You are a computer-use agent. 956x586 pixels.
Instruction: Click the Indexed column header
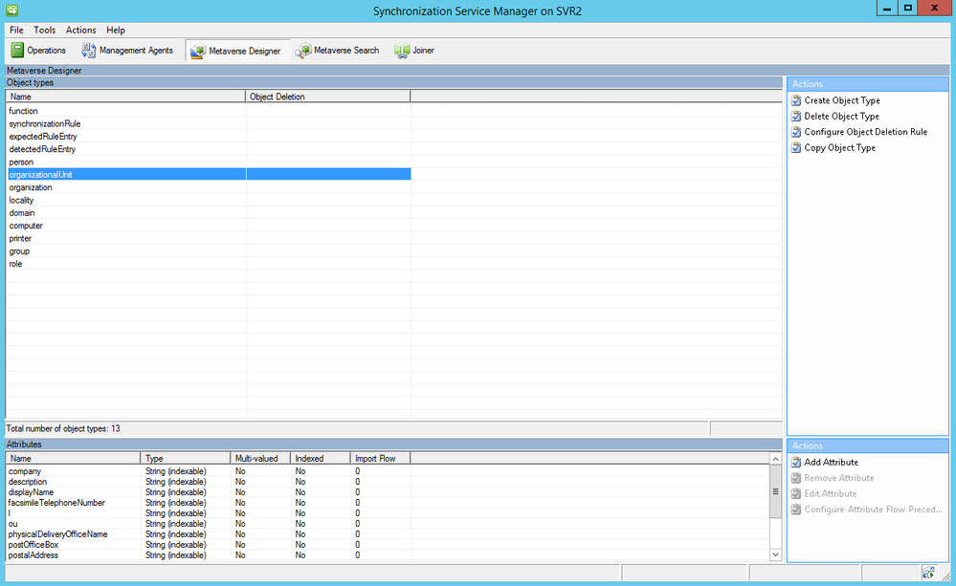[320, 458]
